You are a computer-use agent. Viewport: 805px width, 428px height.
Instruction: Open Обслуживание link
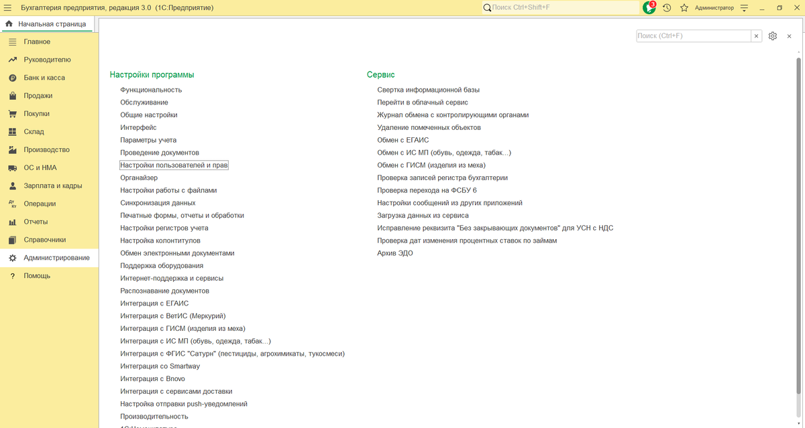click(x=144, y=102)
